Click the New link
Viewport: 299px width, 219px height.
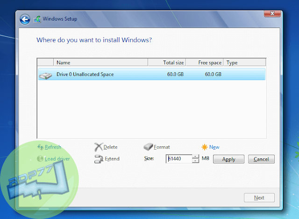pos(214,147)
